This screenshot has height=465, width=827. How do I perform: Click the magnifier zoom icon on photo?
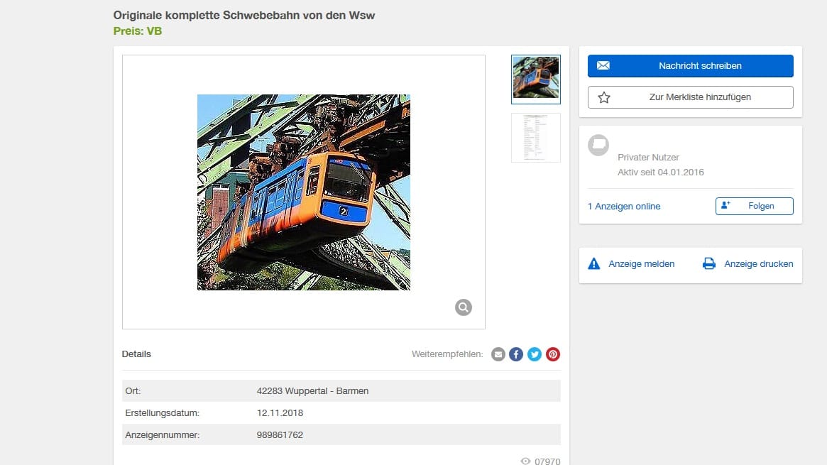pos(463,307)
